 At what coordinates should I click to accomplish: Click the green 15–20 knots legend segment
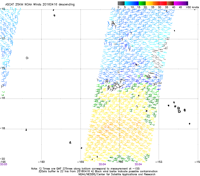point(142,3)
